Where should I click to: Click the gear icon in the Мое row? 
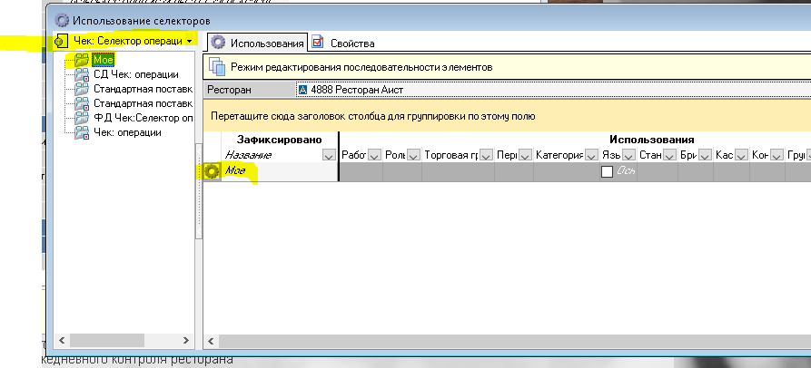click(x=212, y=171)
